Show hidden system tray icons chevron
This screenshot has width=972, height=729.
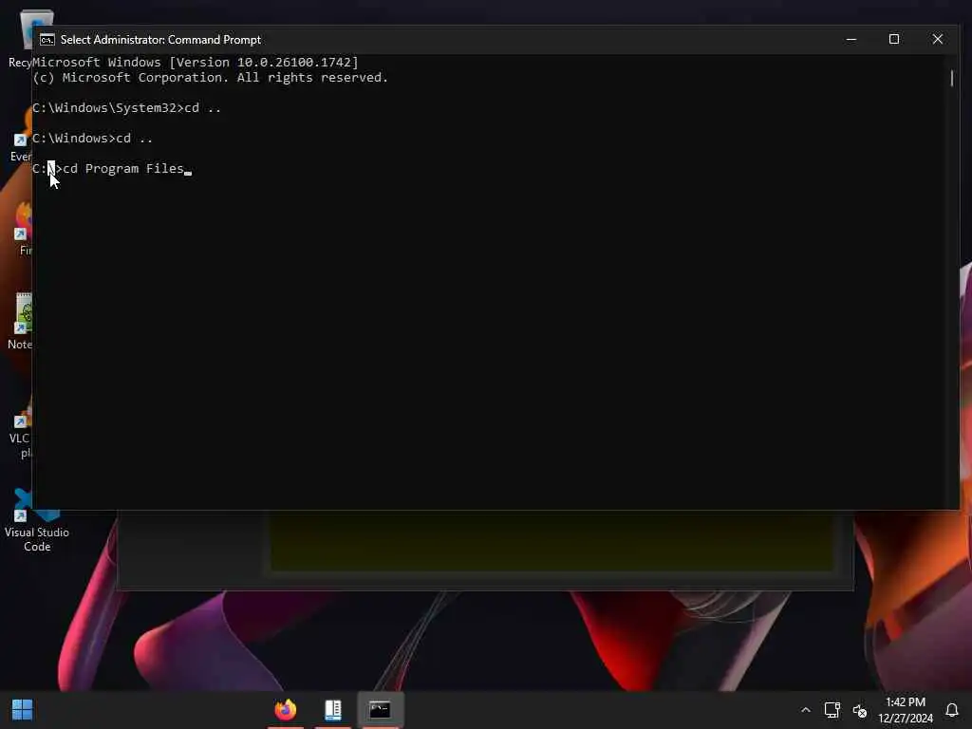pos(805,710)
